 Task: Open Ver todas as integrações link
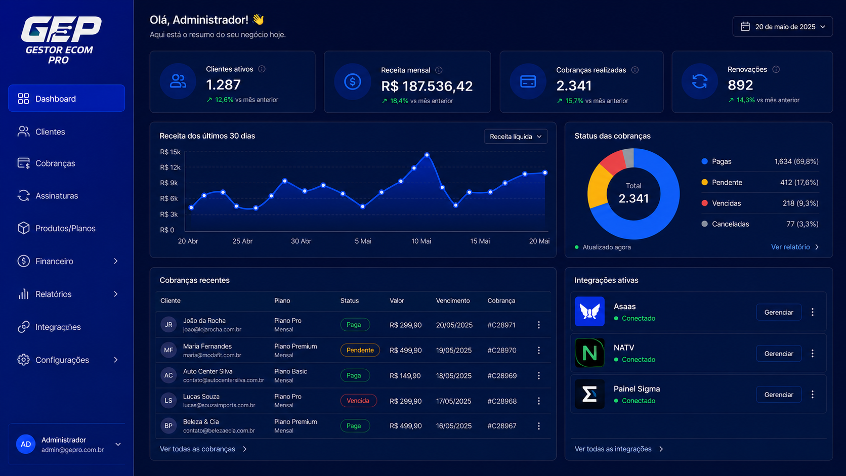[x=619, y=449]
